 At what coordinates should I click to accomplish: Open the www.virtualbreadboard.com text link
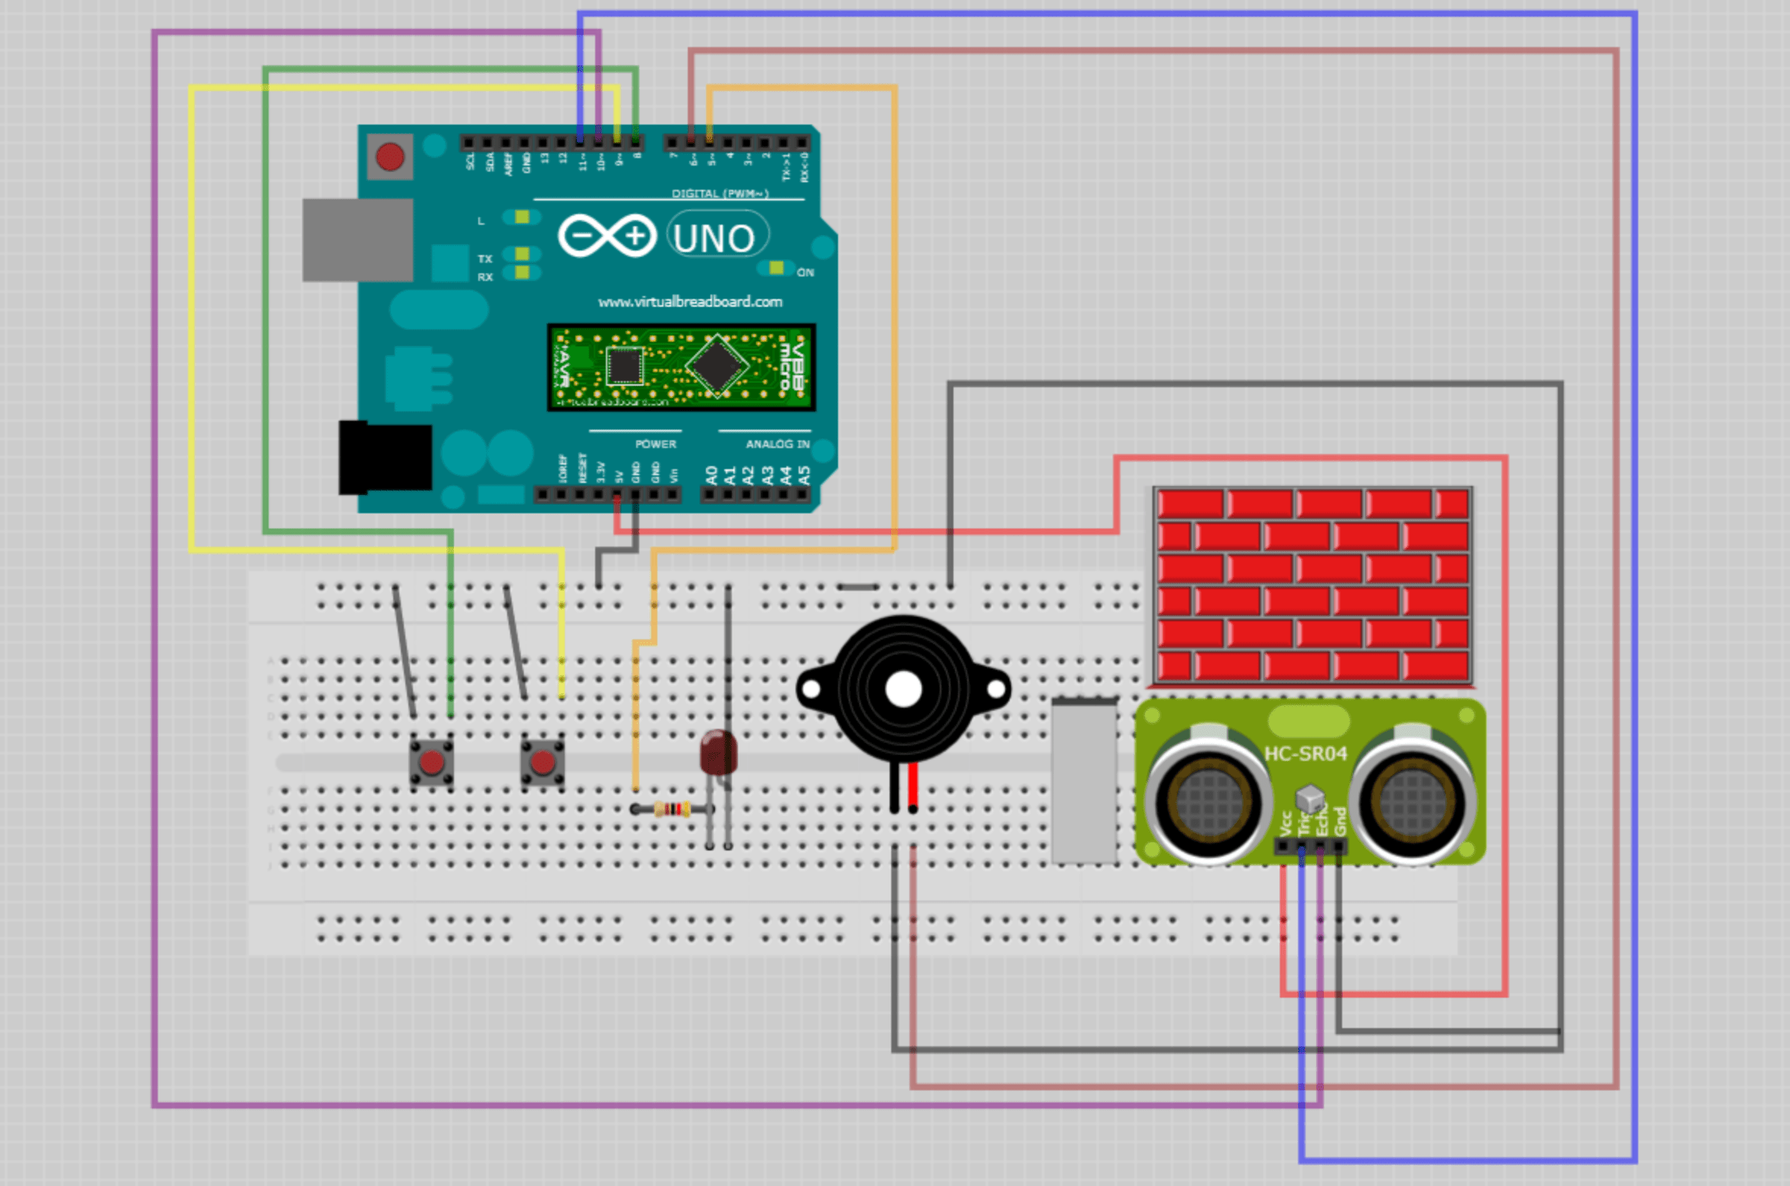689,302
